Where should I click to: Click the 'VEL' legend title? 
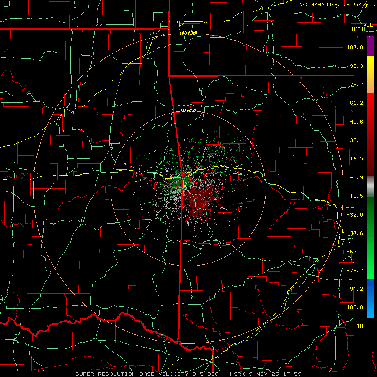click(368, 25)
